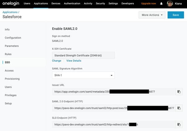
Task: Click the Save button
Action: click(176, 15)
